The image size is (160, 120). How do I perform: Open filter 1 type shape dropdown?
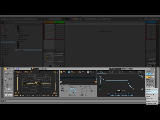coord(65,72)
